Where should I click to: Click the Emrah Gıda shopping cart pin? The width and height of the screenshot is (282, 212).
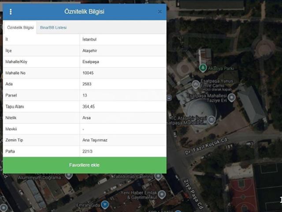(105, 205)
